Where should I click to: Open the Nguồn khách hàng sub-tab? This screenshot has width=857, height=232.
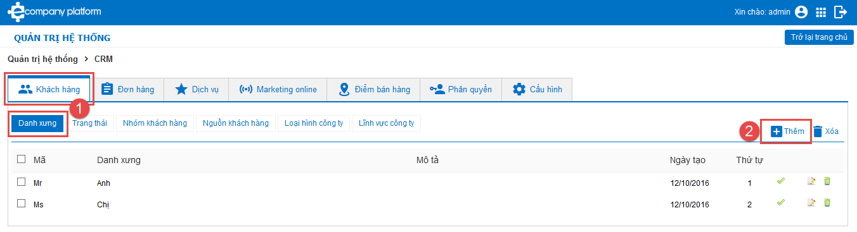pos(236,123)
